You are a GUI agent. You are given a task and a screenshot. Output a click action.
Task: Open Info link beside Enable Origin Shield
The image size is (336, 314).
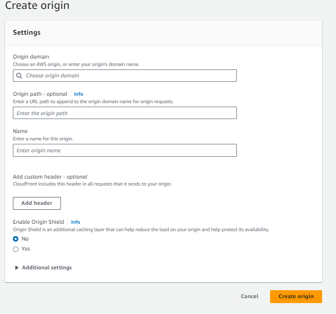(76, 222)
